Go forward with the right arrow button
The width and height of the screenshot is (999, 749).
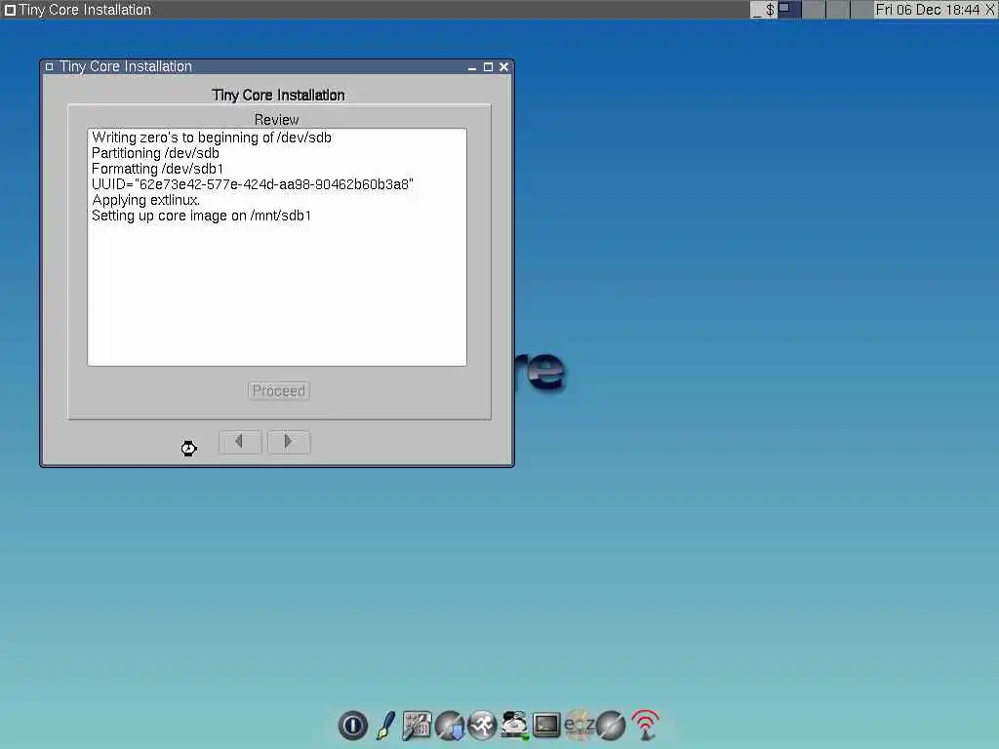tap(289, 442)
